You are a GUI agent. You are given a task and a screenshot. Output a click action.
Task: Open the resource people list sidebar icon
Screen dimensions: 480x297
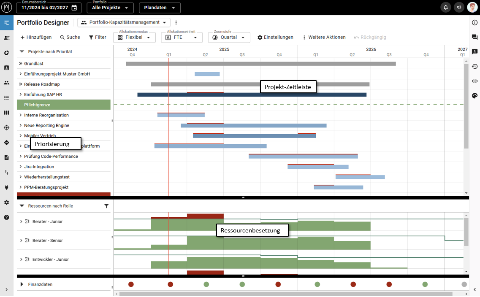pos(6,38)
